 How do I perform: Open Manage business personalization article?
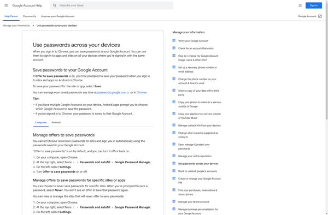198,211
